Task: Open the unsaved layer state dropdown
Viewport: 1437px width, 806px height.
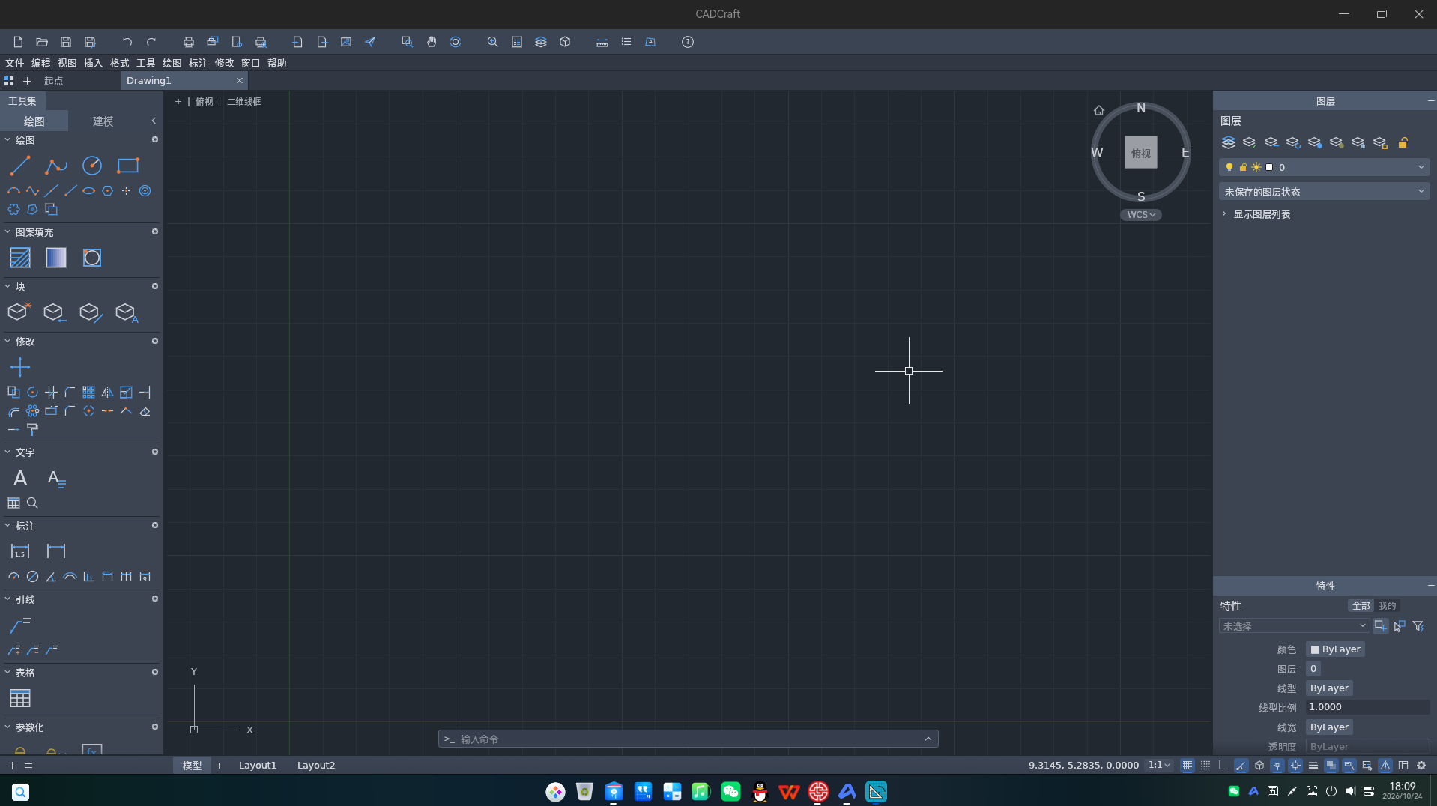Action: pyautogui.click(x=1325, y=192)
